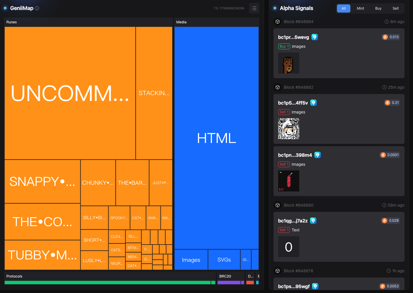Image resolution: width=413 pixels, height=293 pixels.
Task: Click the green Protocols bar segment
Action: click(107, 282)
